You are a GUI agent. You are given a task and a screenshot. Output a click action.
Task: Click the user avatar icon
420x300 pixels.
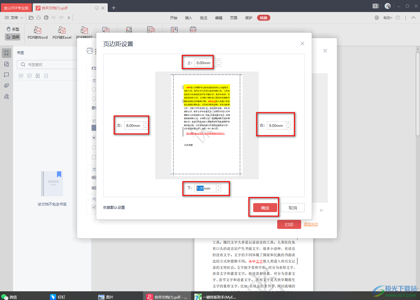388,6
